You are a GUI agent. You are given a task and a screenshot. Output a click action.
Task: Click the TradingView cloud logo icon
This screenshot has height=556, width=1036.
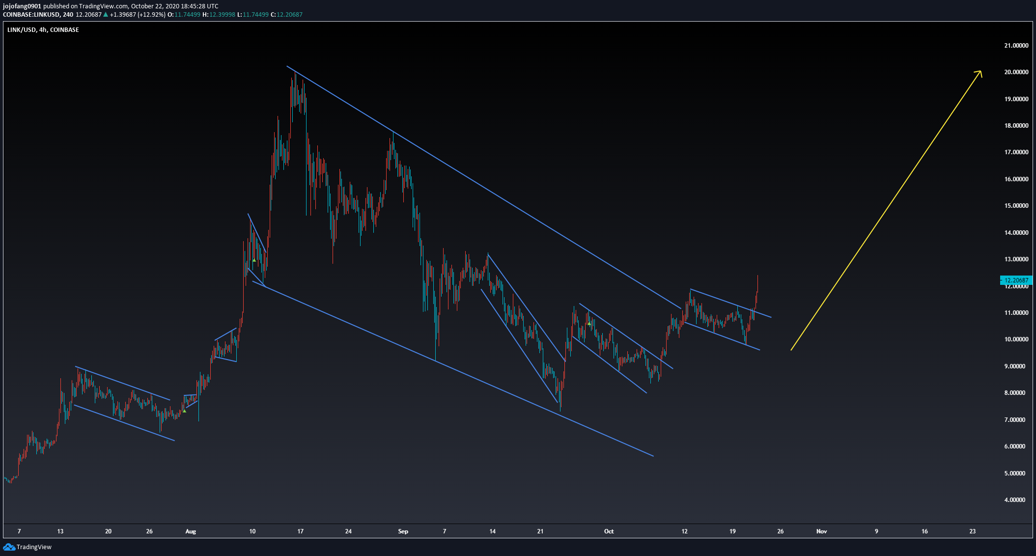(x=9, y=547)
